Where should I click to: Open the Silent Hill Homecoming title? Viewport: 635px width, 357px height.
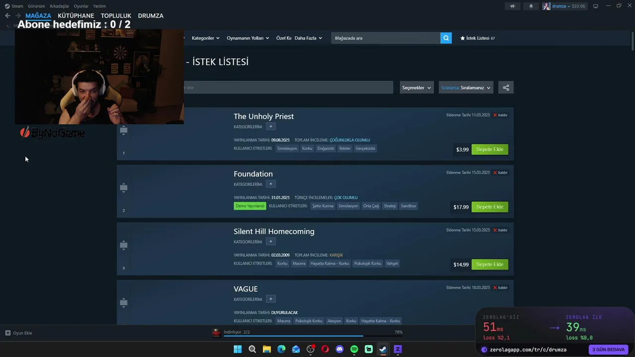tap(274, 232)
